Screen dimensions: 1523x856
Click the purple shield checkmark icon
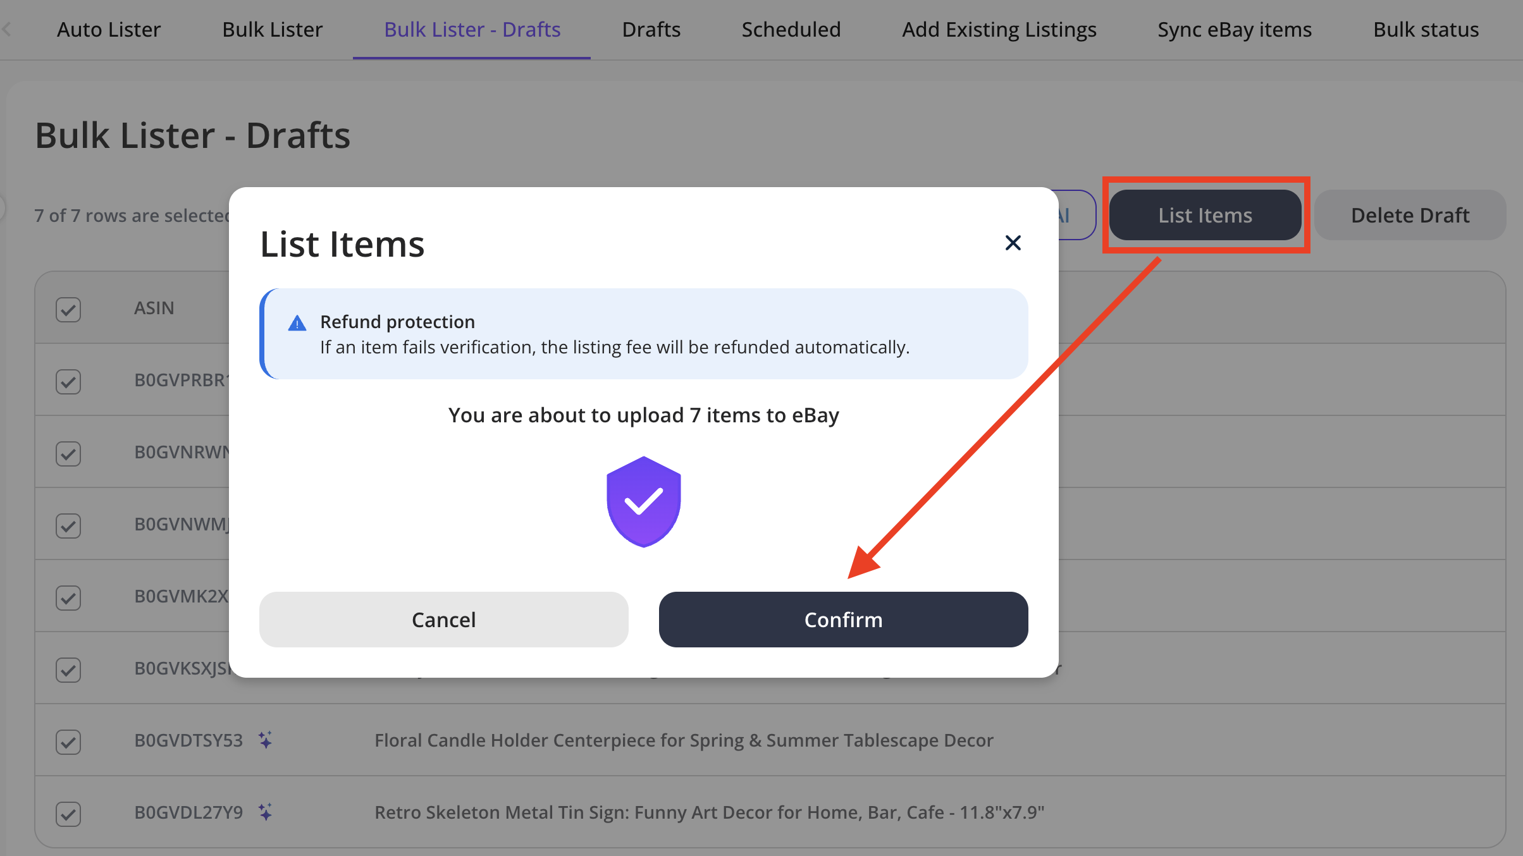643,502
